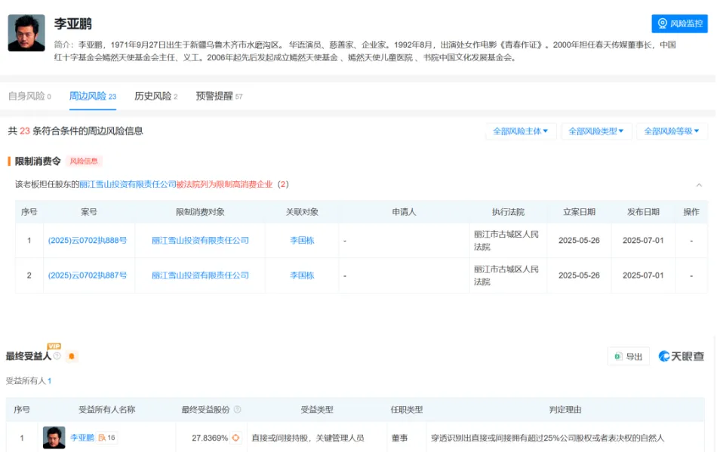Image resolution: width=717 pixels, height=452 pixels.
Task: Click the red 风险信息 tag
Action: tap(84, 161)
